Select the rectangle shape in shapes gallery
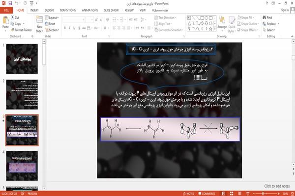Viewport: 295px width, 196px height. click(202, 18)
